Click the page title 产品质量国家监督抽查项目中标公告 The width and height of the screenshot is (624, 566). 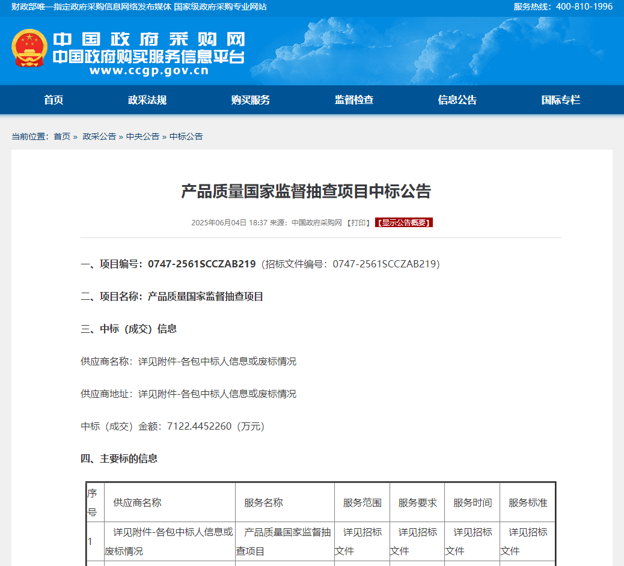tap(306, 191)
